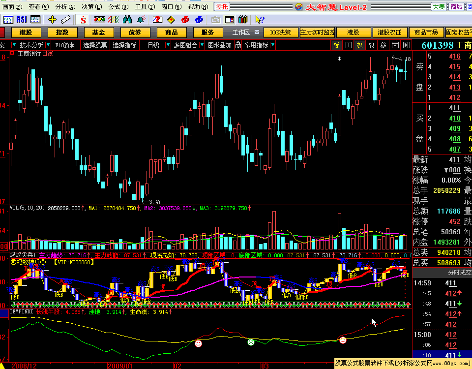Toggle the 线 drawing button
The width and height of the screenshot is (472, 369).
coord(372,45)
